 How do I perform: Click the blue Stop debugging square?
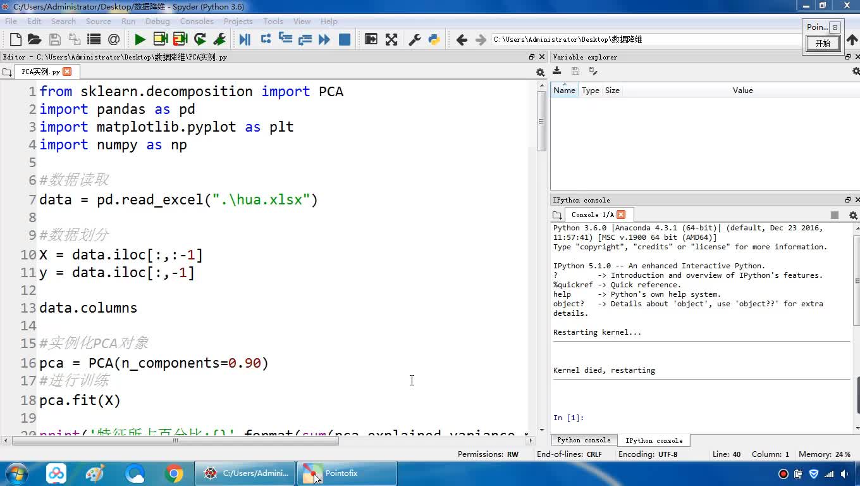(345, 40)
